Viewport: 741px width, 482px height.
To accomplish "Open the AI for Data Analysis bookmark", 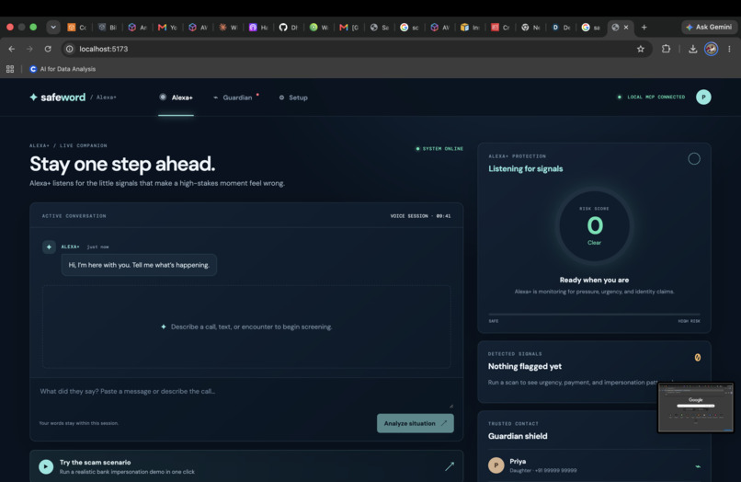I will (63, 69).
